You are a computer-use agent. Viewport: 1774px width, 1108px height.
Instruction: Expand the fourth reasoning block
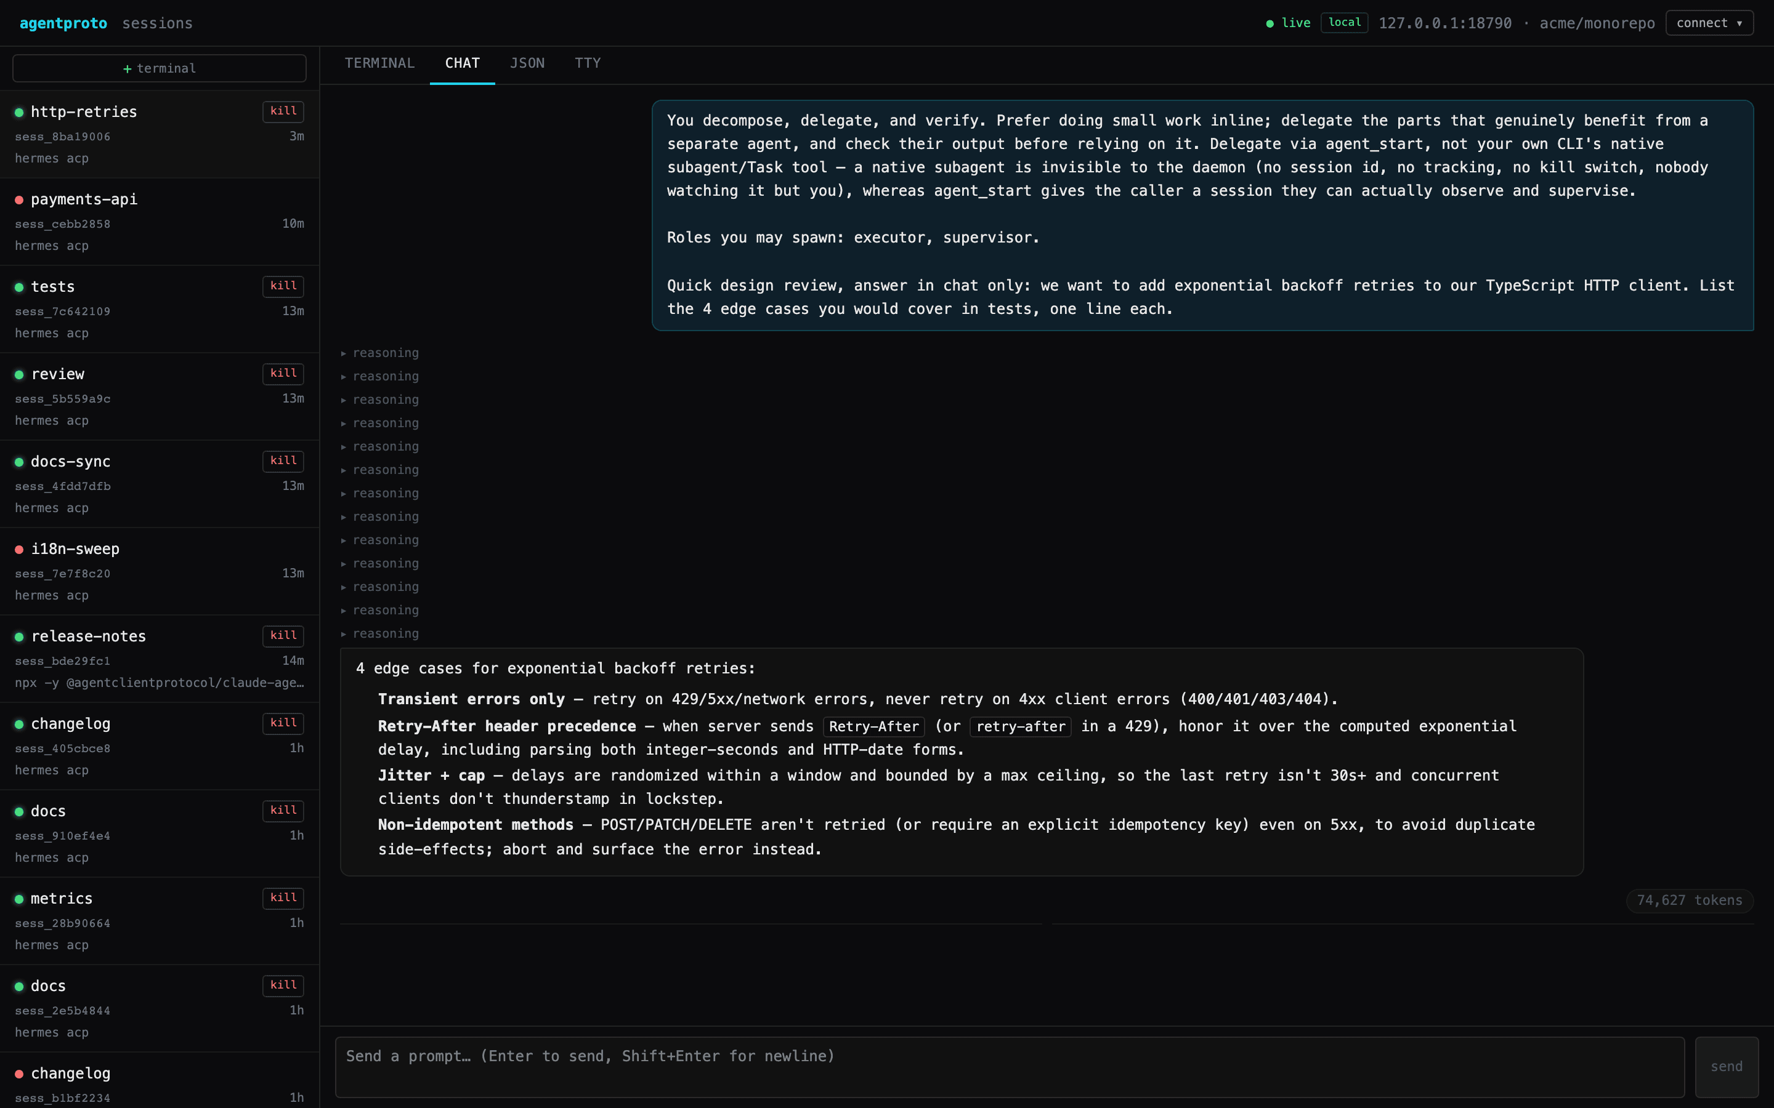pyautogui.click(x=379, y=424)
